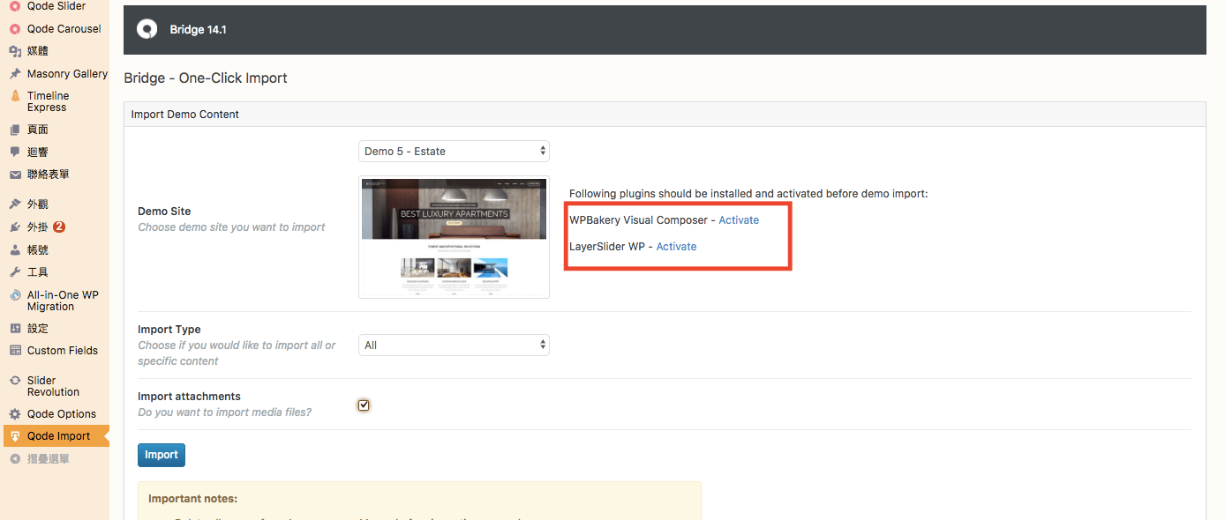Click the Bridge - One-Click Import heading
The width and height of the screenshot is (1225, 520).
(206, 78)
